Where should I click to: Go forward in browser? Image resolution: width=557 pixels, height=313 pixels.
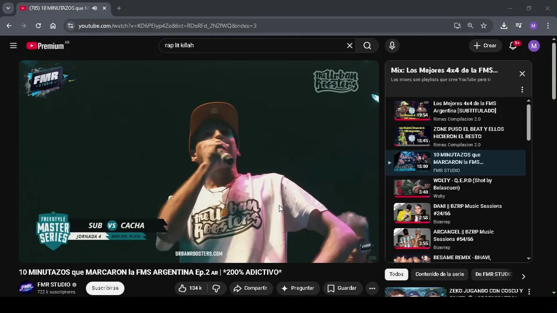(24, 26)
